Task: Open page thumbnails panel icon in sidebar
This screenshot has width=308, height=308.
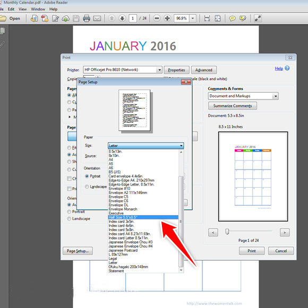Action: coord(3,31)
